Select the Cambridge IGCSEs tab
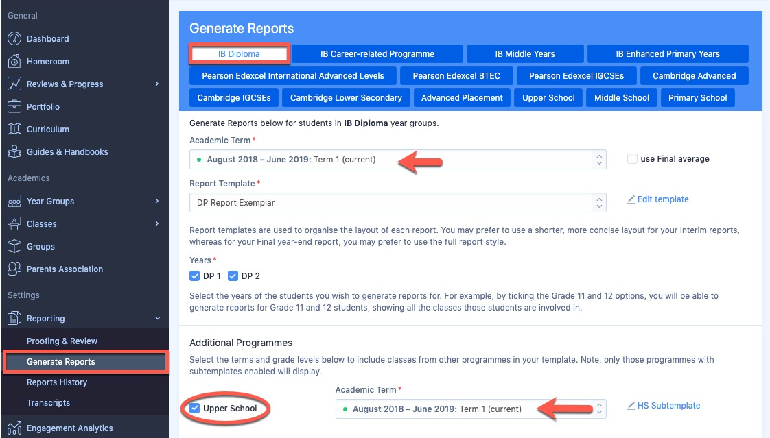Image resolution: width=770 pixels, height=438 pixels. click(234, 97)
